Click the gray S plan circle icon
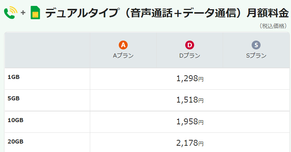This screenshot has height=152, width=291. [x=256, y=45]
